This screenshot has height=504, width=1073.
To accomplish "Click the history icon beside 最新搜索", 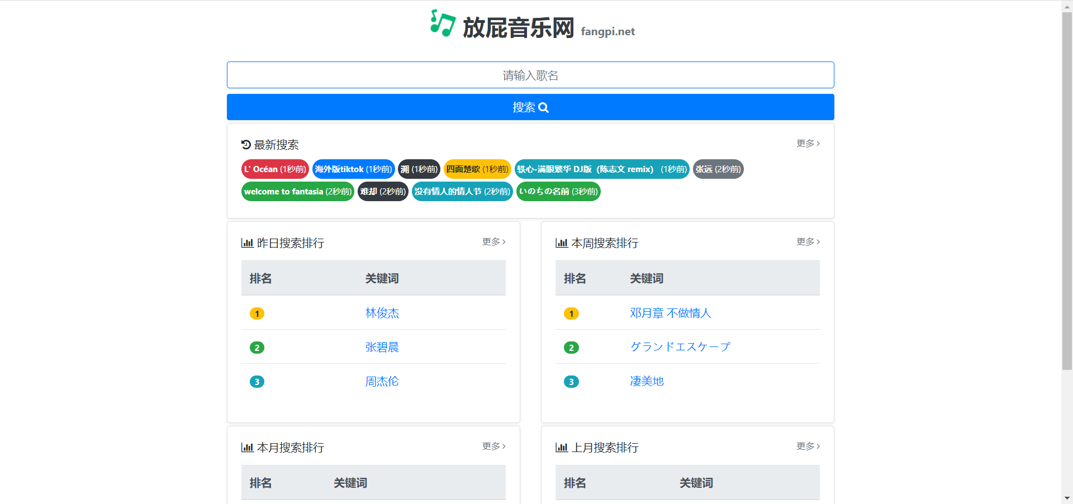I will (246, 145).
